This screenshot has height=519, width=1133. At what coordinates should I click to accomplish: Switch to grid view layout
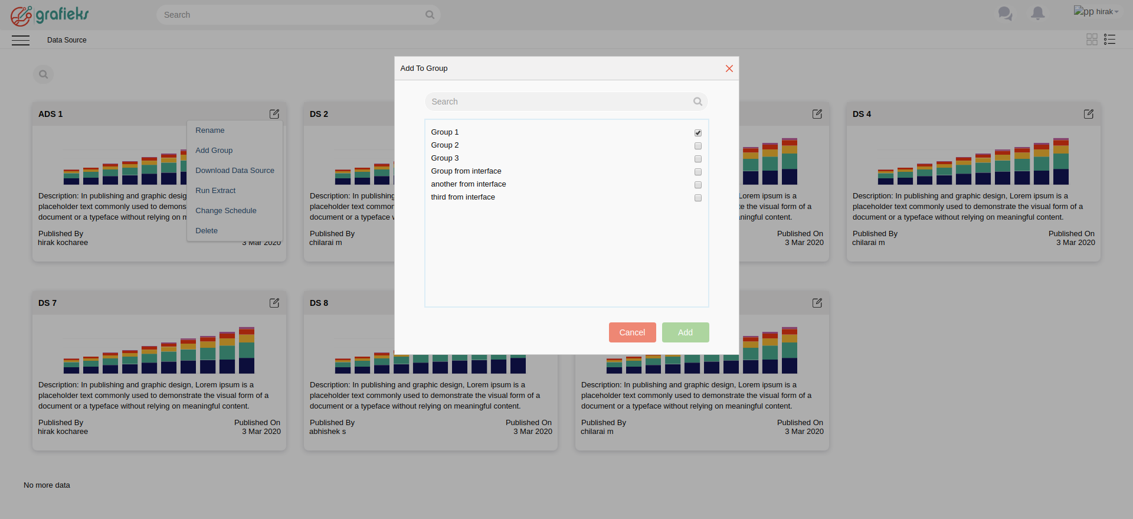click(x=1092, y=40)
